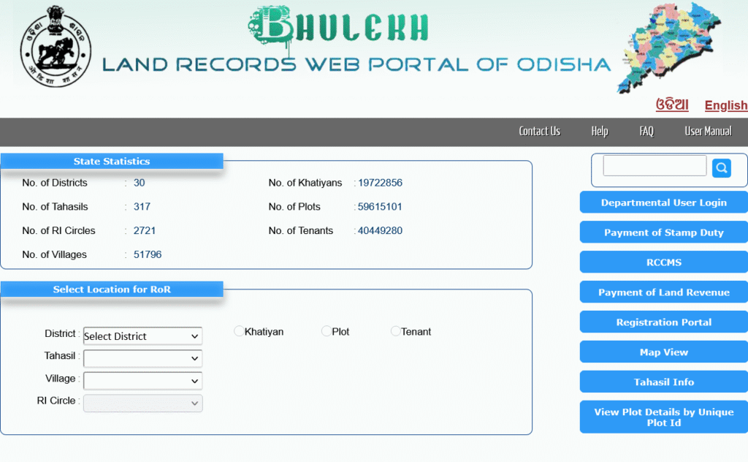The image size is (748, 462).
Task: Select the Tenant radio button
Action: tap(395, 331)
